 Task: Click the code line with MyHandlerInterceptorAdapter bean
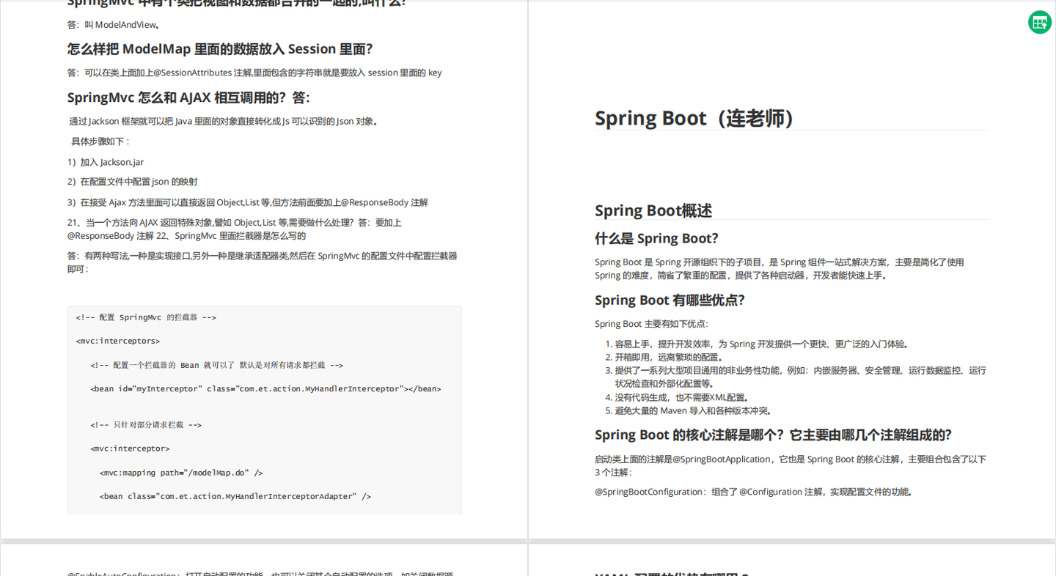pos(235,496)
